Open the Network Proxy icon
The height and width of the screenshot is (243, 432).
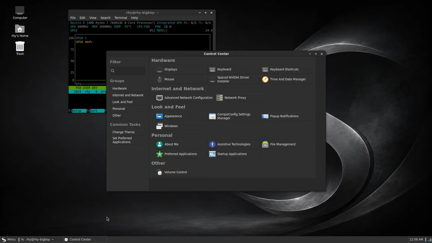pos(220,98)
